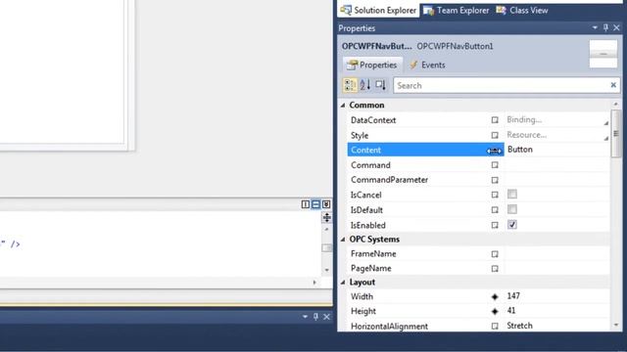Select the Properties tab in Properties panel
The height and width of the screenshot is (352, 627).
[x=372, y=65]
